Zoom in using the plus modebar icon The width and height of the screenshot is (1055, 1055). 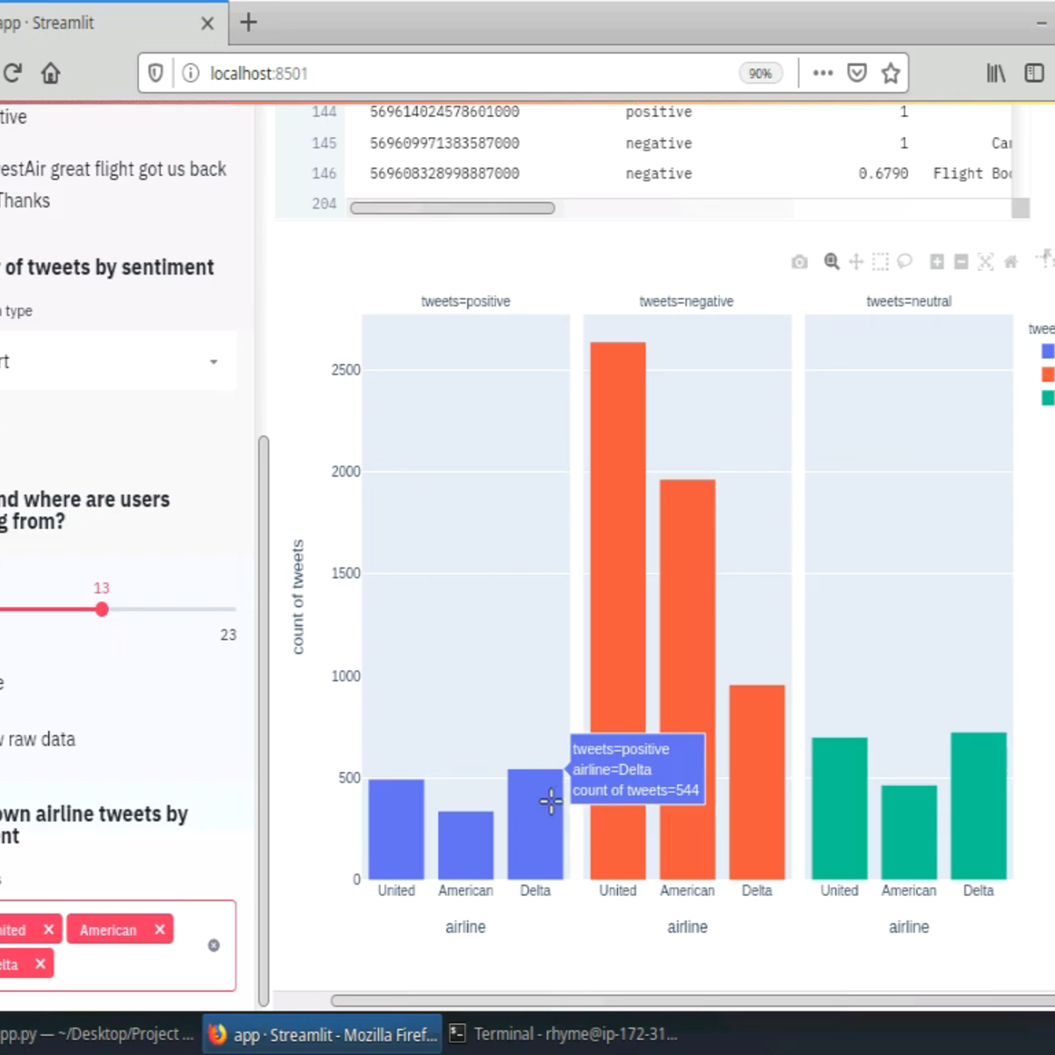(x=935, y=261)
